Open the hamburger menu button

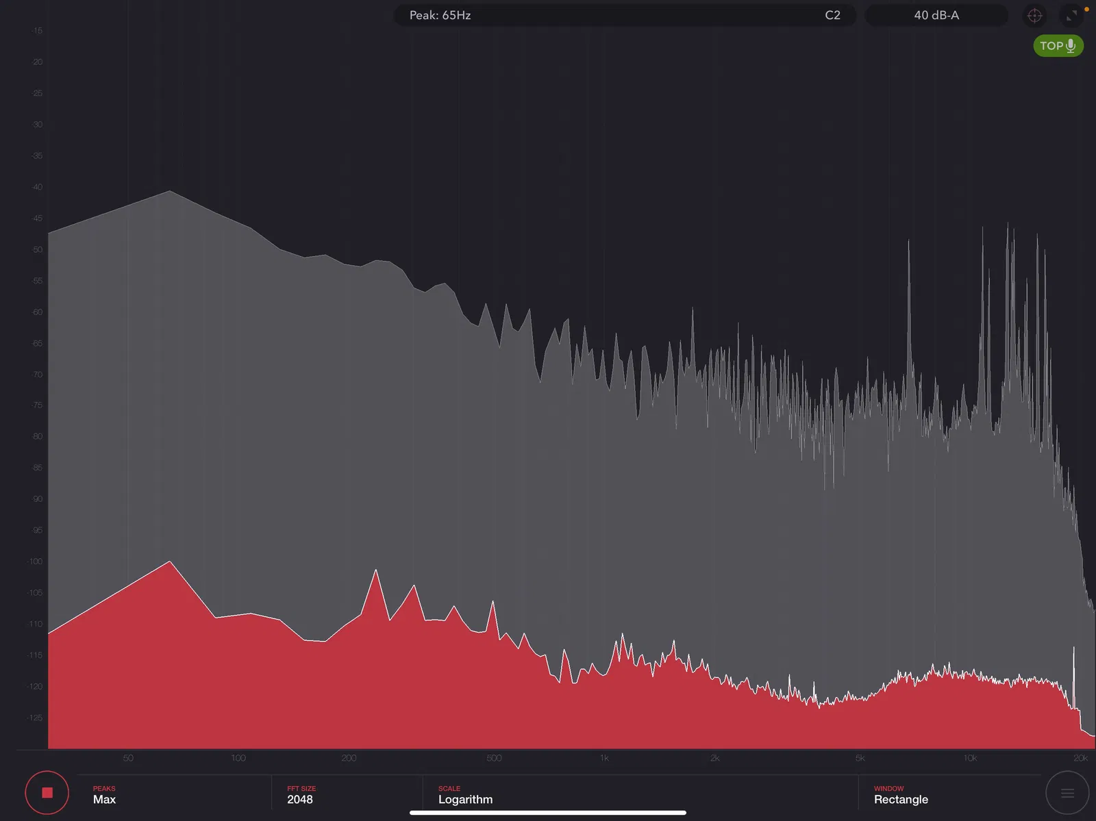click(1067, 794)
